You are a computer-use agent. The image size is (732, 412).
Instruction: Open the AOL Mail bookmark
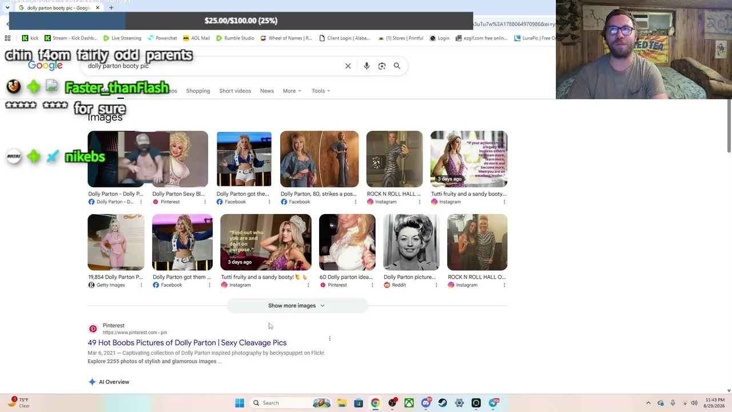(x=196, y=38)
